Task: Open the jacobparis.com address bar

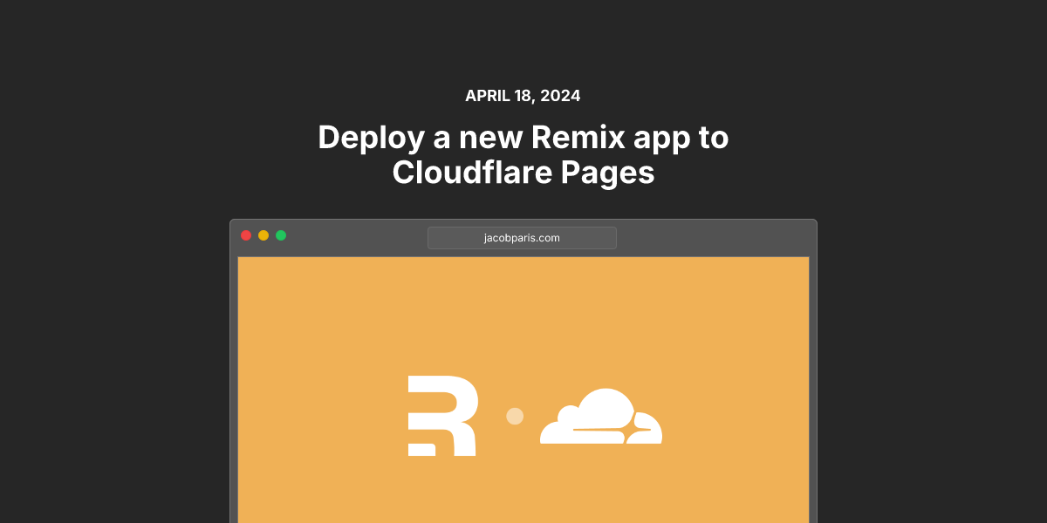Action: pos(522,237)
